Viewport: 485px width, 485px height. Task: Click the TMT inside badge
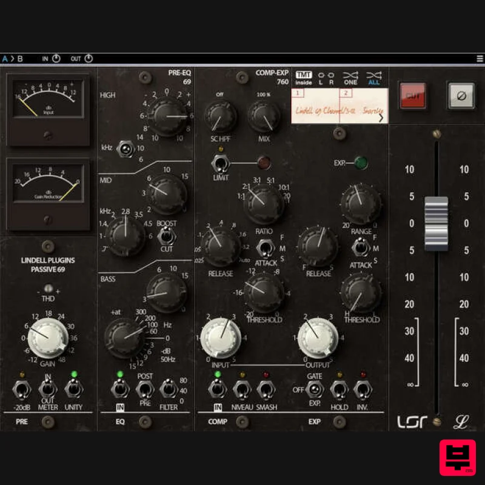[x=304, y=78]
